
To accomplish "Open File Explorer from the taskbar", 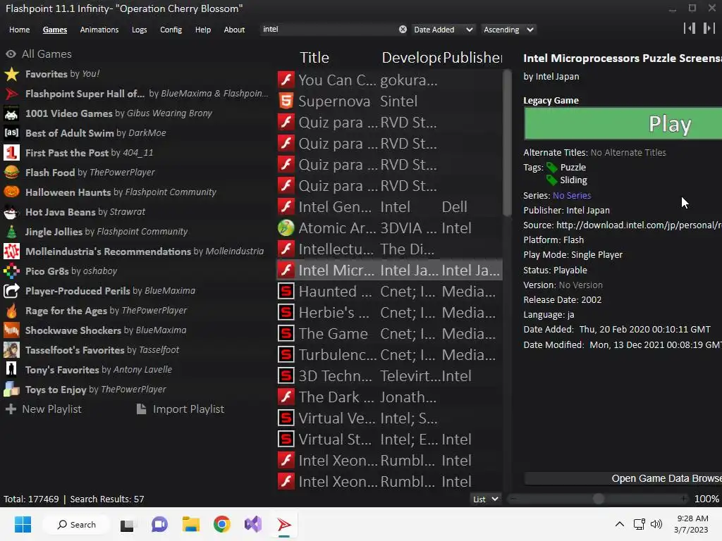I will [190, 524].
